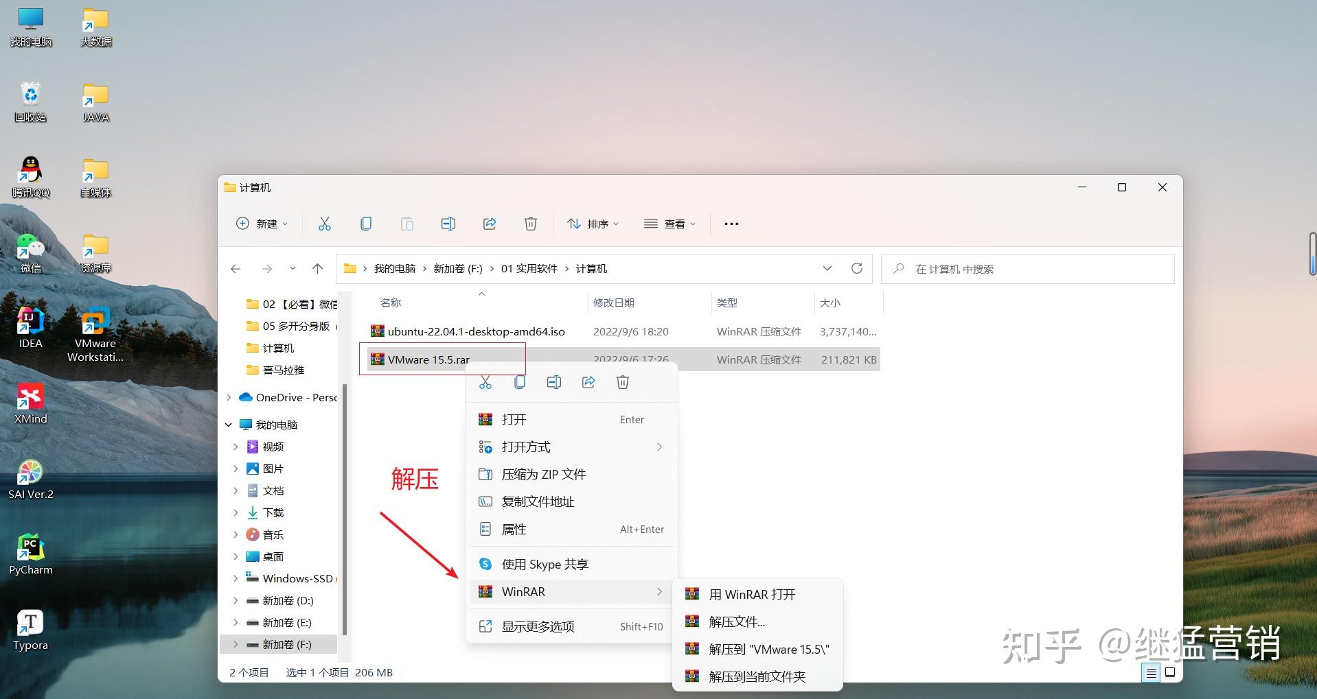The image size is (1317, 699).
Task: Sort by 修改日期 column header
Action: point(614,303)
